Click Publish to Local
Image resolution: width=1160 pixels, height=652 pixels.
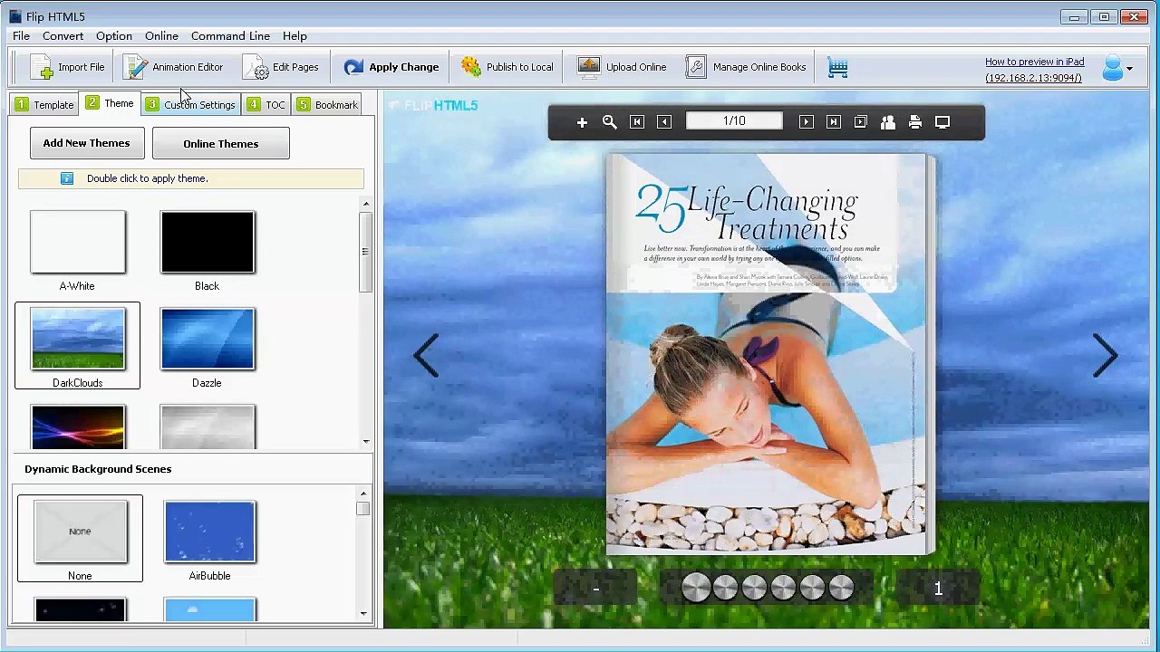pos(507,67)
